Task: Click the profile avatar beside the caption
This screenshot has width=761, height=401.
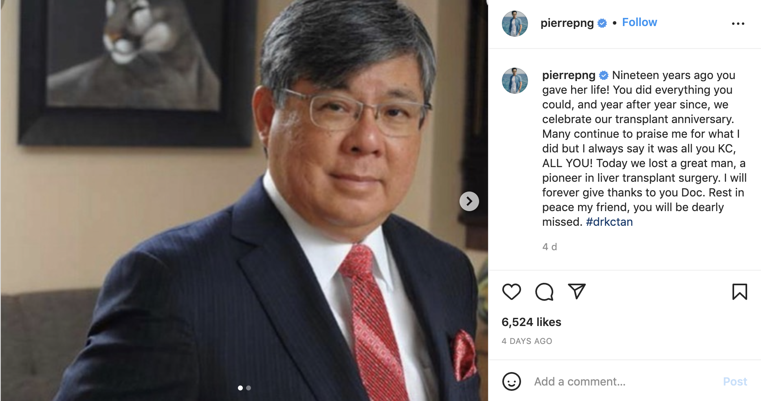Action: [515, 81]
